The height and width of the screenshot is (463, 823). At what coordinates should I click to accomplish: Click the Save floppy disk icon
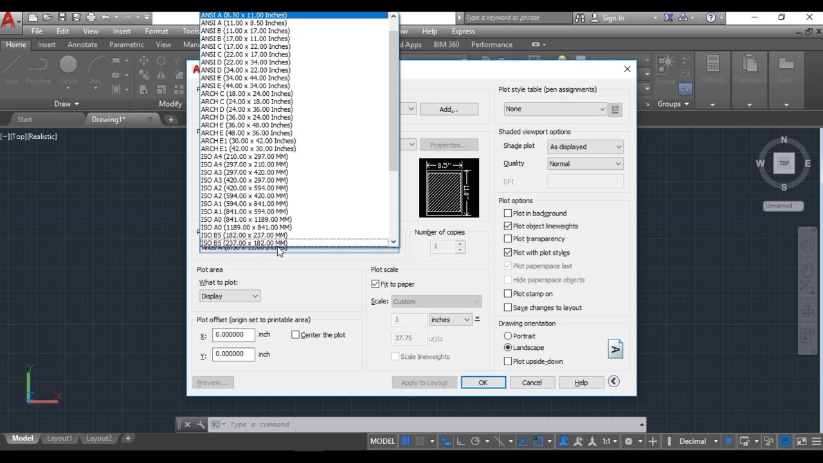click(x=62, y=17)
